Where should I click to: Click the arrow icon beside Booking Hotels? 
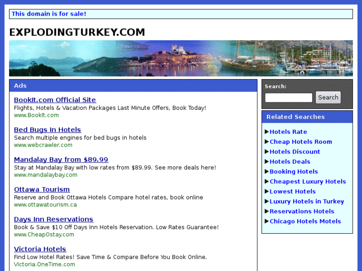(x=267, y=172)
